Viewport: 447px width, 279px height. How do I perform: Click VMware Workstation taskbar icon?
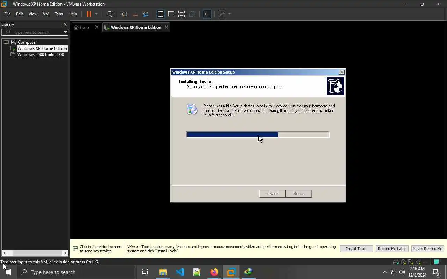pyautogui.click(x=231, y=272)
